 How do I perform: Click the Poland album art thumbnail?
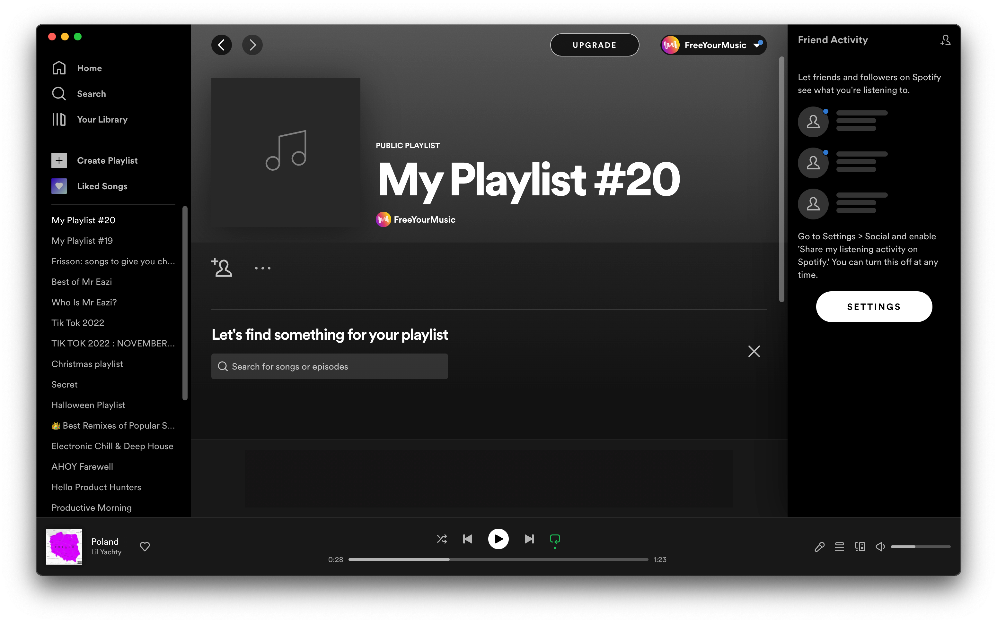(64, 547)
